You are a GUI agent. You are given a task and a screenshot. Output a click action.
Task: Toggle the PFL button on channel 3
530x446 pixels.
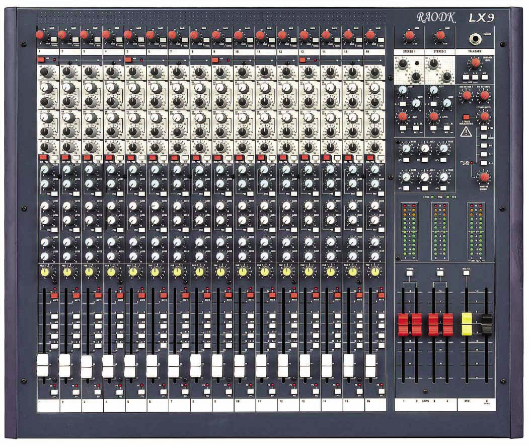(97, 392)
